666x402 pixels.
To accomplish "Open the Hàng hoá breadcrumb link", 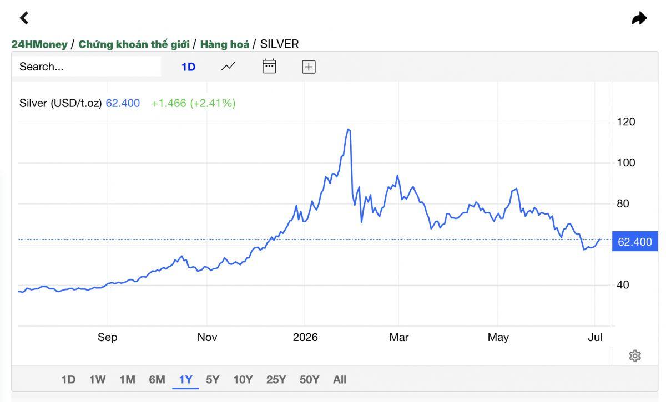I will [225, 44].
